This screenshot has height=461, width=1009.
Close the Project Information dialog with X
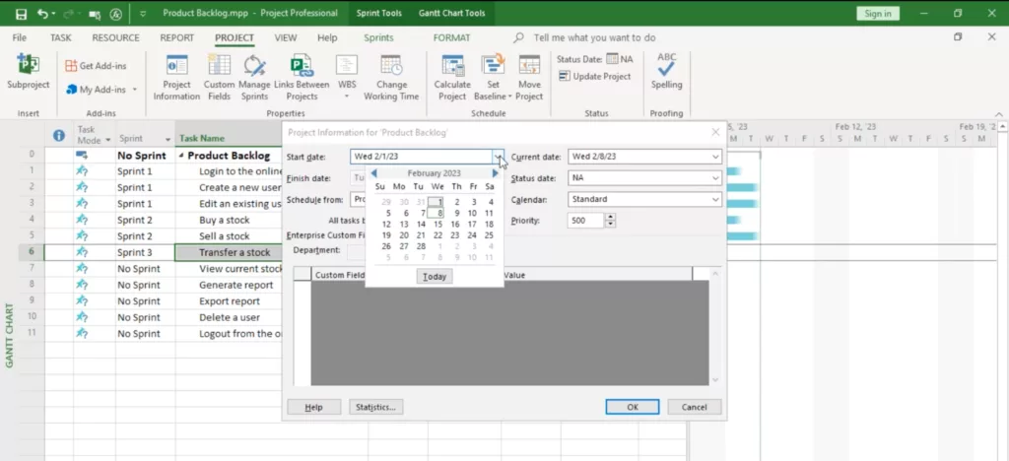(715, 132)
